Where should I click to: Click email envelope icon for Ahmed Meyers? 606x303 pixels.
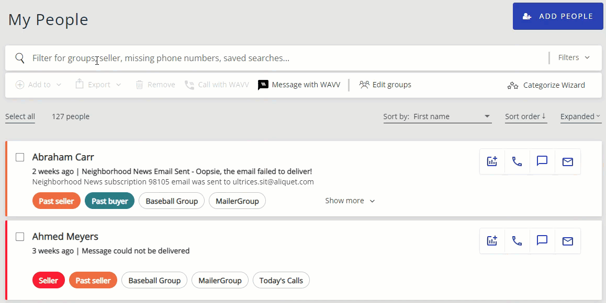[x=567, y=241]
